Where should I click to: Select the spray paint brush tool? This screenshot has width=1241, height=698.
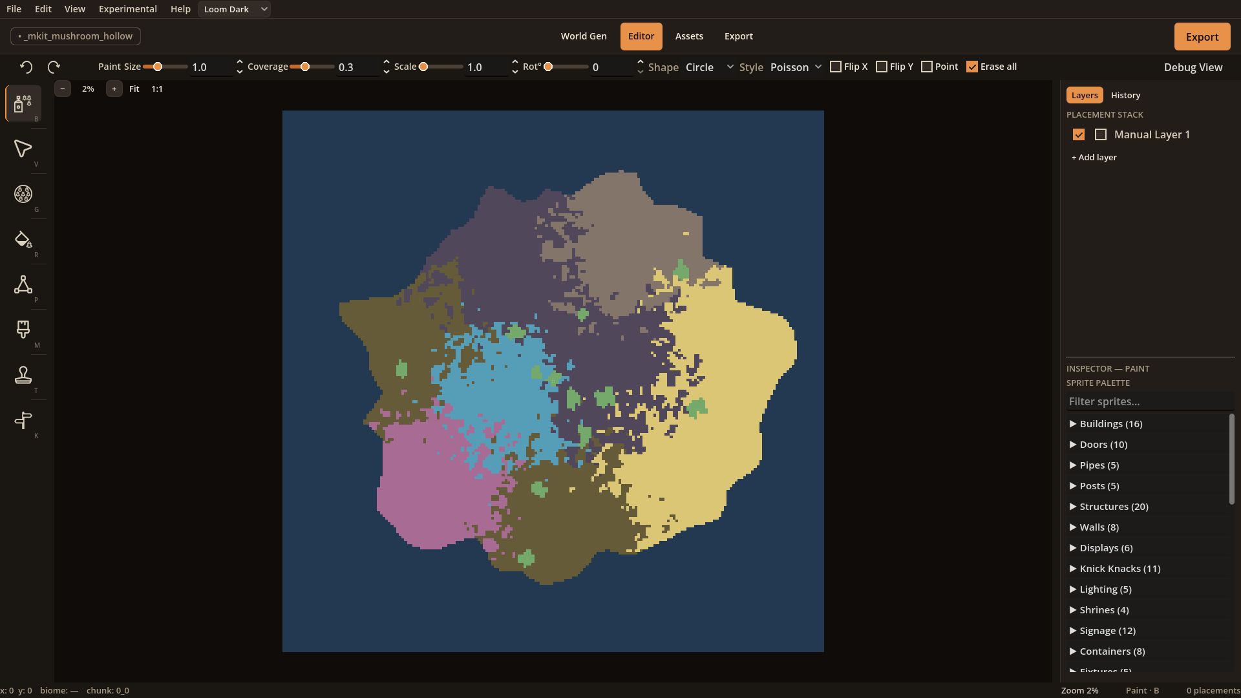pos(23,103)
